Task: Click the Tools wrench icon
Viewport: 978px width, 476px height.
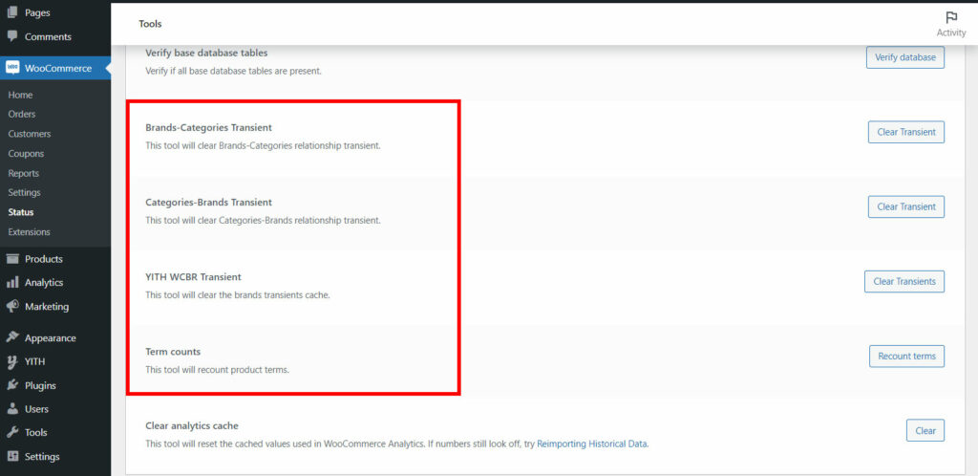Action: click(x=12, y=432)
